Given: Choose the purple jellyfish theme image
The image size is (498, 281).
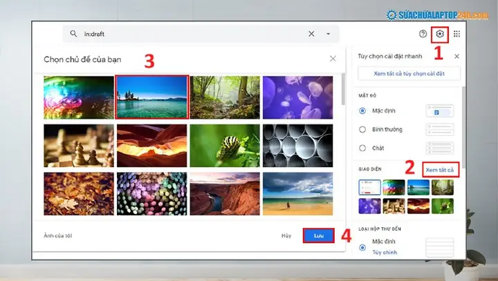Looking at the screenshot, I should point(298,97).
